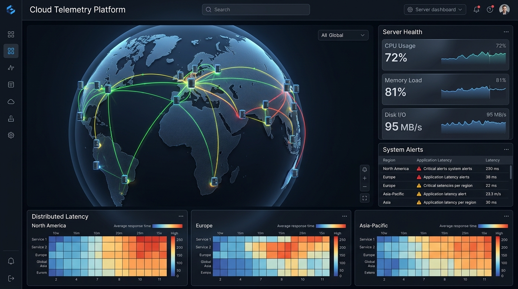
Task: Click the highlighted grid icon in sidebar
Action: (x=11, y=51)
